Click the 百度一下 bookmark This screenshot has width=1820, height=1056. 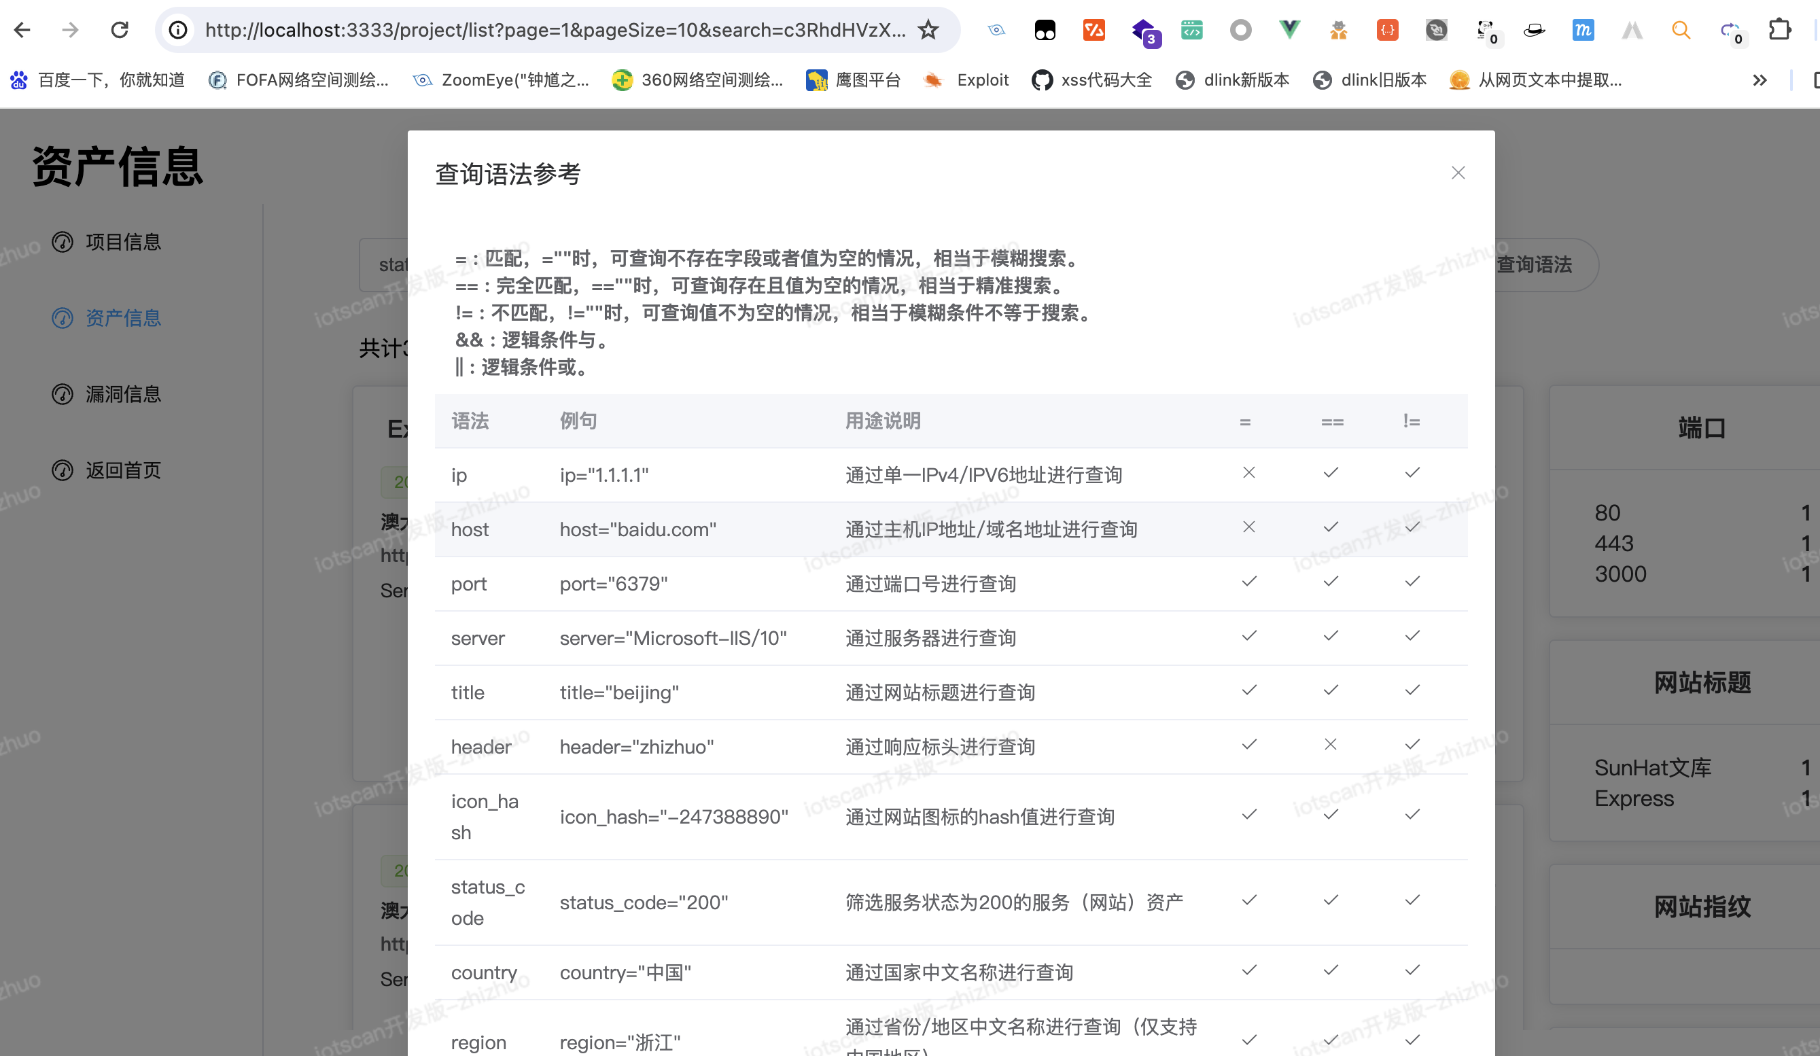click(x=110, y=80)
